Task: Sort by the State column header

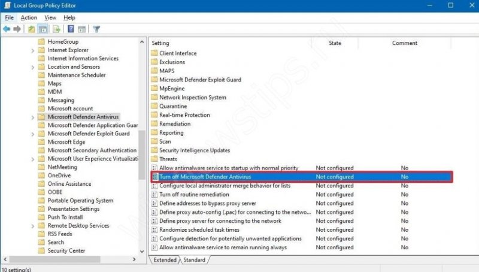Action: (335, 43)
